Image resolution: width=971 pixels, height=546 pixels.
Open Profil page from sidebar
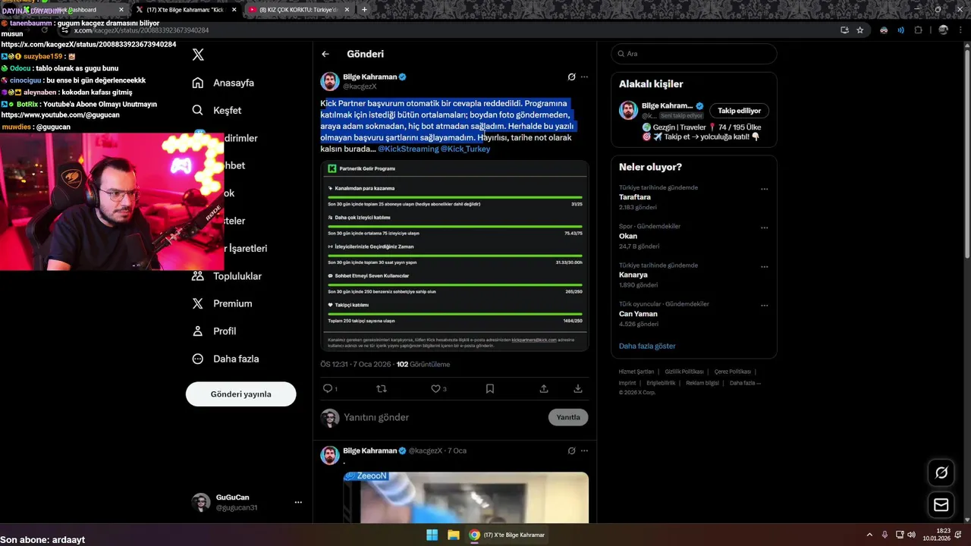[x=214, y=331]
